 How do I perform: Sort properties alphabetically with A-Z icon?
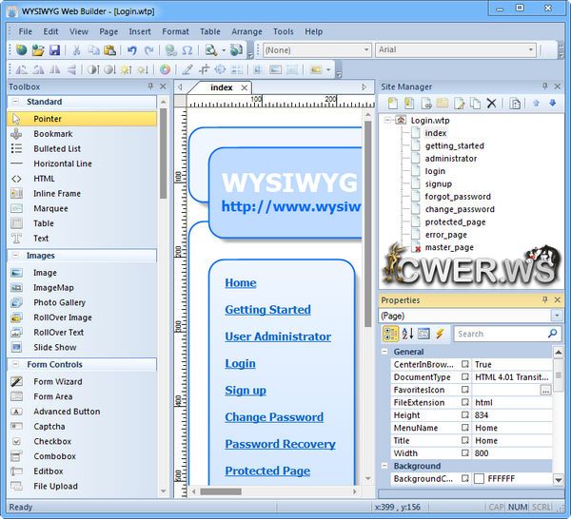[406, 334]
